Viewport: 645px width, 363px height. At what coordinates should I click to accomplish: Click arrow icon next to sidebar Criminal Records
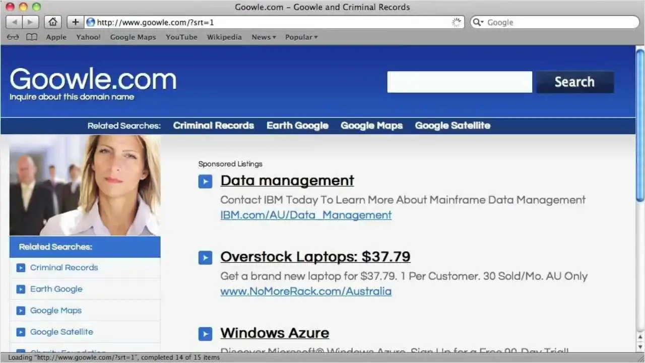click(21, 268)
